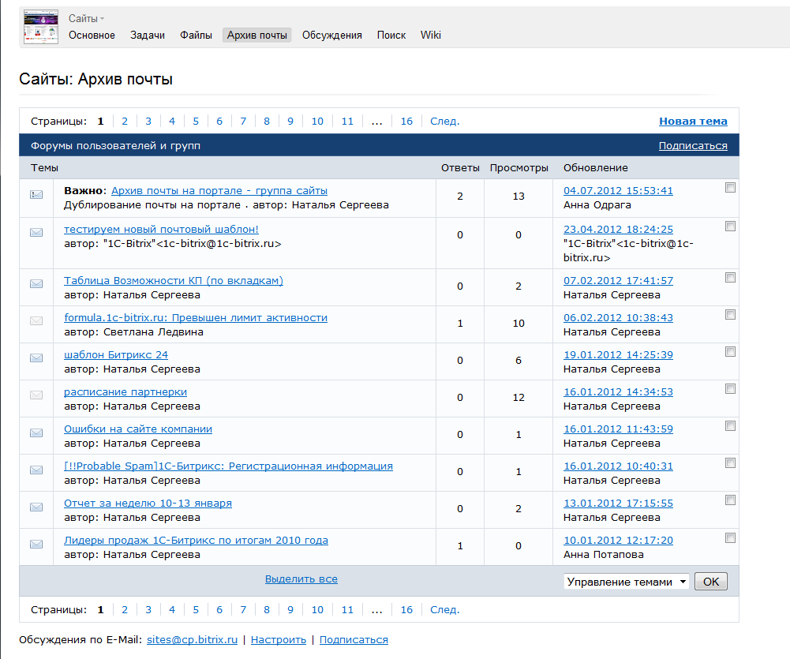Tick checkbox for topic updated 10.01.2012

[x=730, y=537]
